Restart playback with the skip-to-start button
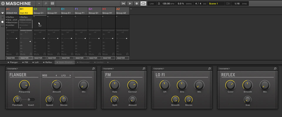The width and height of the screenshot is (282, 117). pos(123,4)
